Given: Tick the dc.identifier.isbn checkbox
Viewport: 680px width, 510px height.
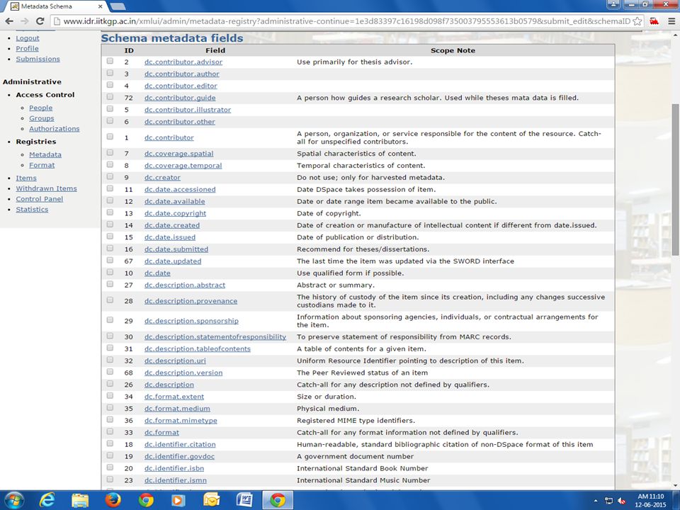Looking at the screenshot, I should tap(110, 467).
